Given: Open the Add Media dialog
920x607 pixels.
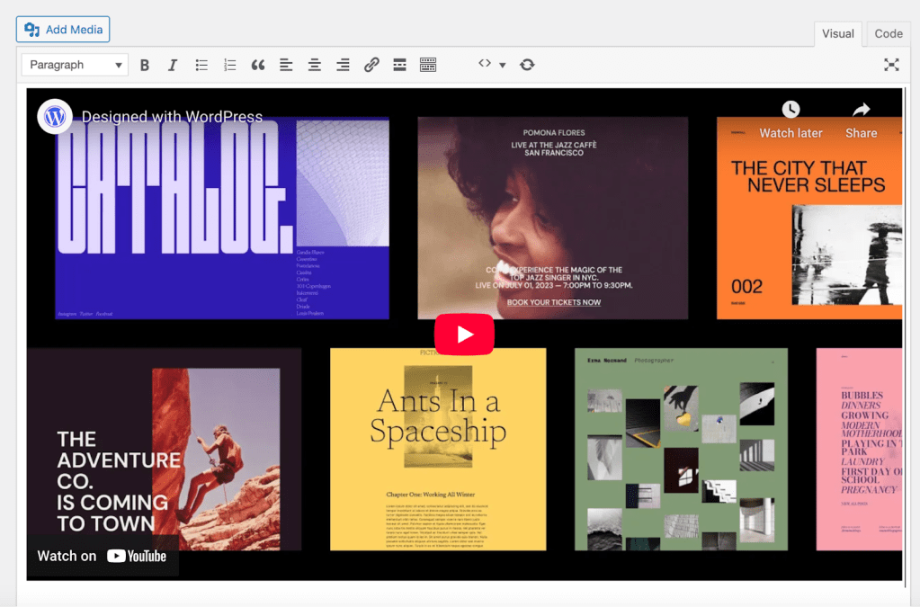Looking at the screenshot, I should pyautogui.click(x=62, y=29).
